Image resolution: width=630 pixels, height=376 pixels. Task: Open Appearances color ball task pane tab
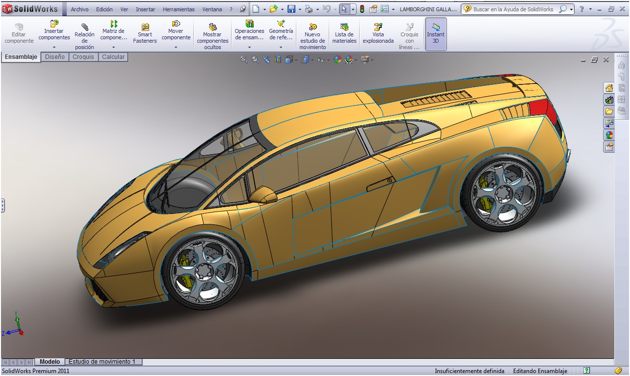point(609,135)
